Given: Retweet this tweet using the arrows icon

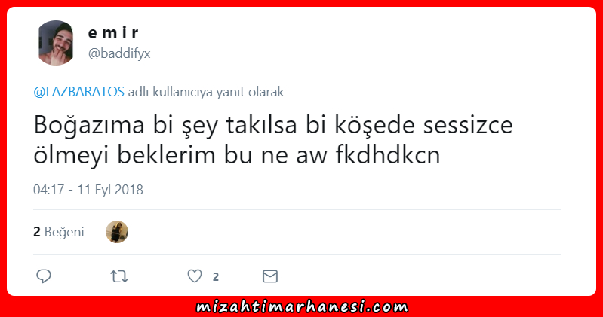Looking at the screenshot, I should (x=119, y=276).
